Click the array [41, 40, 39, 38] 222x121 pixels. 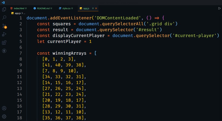pyautogui.click(x=63, y=65)
